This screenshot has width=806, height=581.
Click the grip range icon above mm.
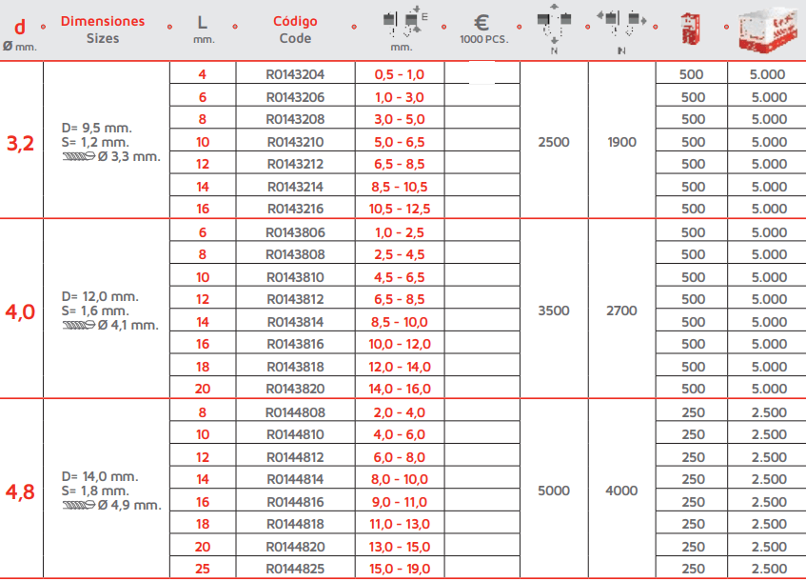(x=405, y=23)
